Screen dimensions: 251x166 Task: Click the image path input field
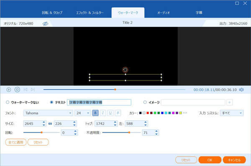coord(193,102)
